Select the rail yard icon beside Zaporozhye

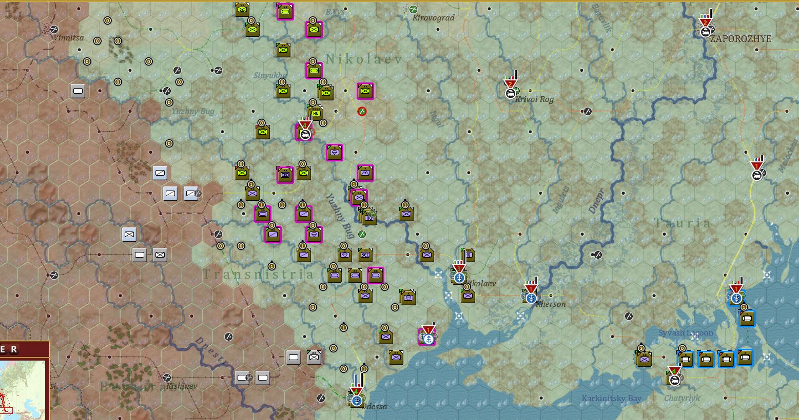click(x=705, y=32)
